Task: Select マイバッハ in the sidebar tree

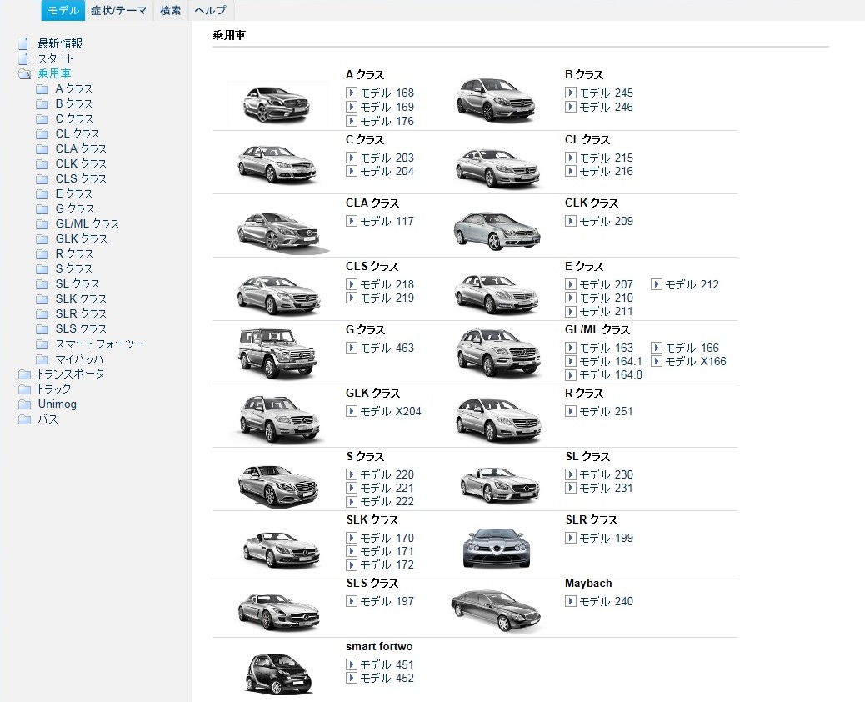Action: pyautogui.click(x=79, y=359)
